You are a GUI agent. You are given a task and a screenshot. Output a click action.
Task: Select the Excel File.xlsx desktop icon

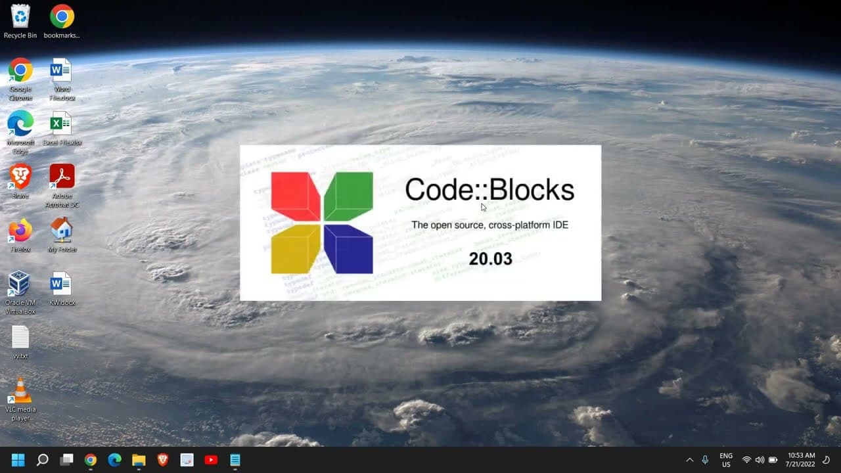62,129
